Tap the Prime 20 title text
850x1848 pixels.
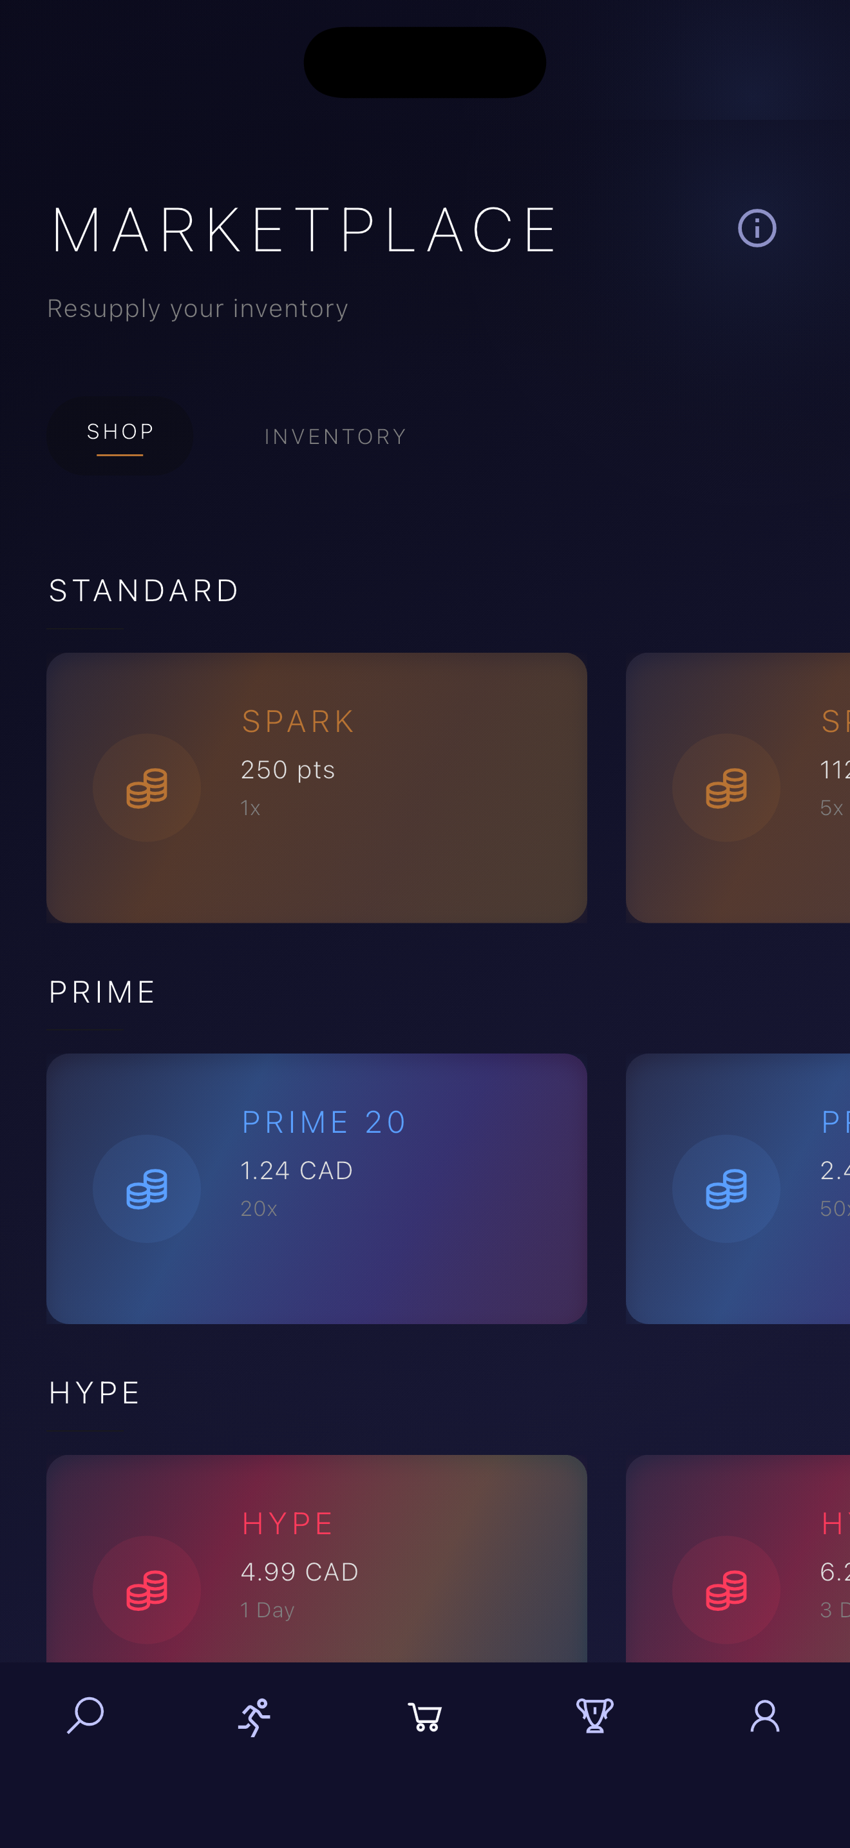[324, 1122]
